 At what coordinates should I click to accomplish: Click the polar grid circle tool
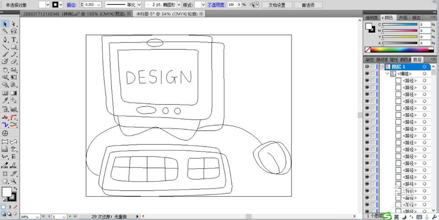pyautogui.click(x=5, y=133)
